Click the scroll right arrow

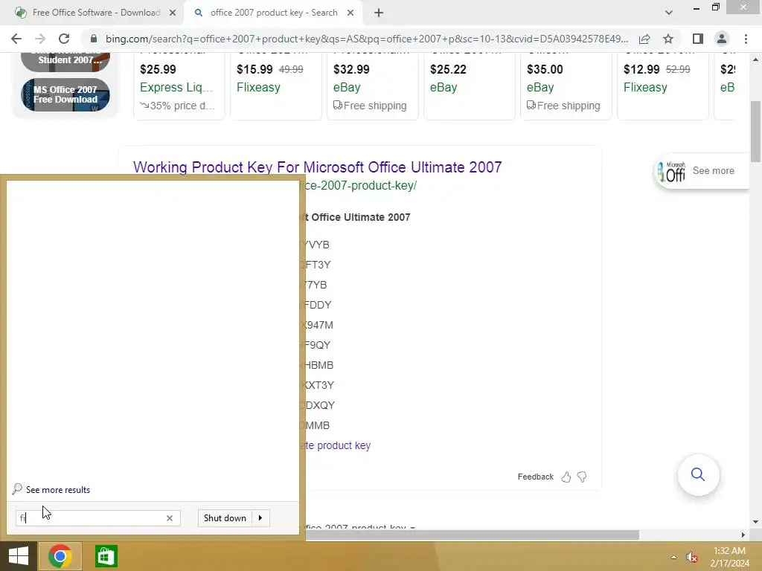(x=743, y=535)
